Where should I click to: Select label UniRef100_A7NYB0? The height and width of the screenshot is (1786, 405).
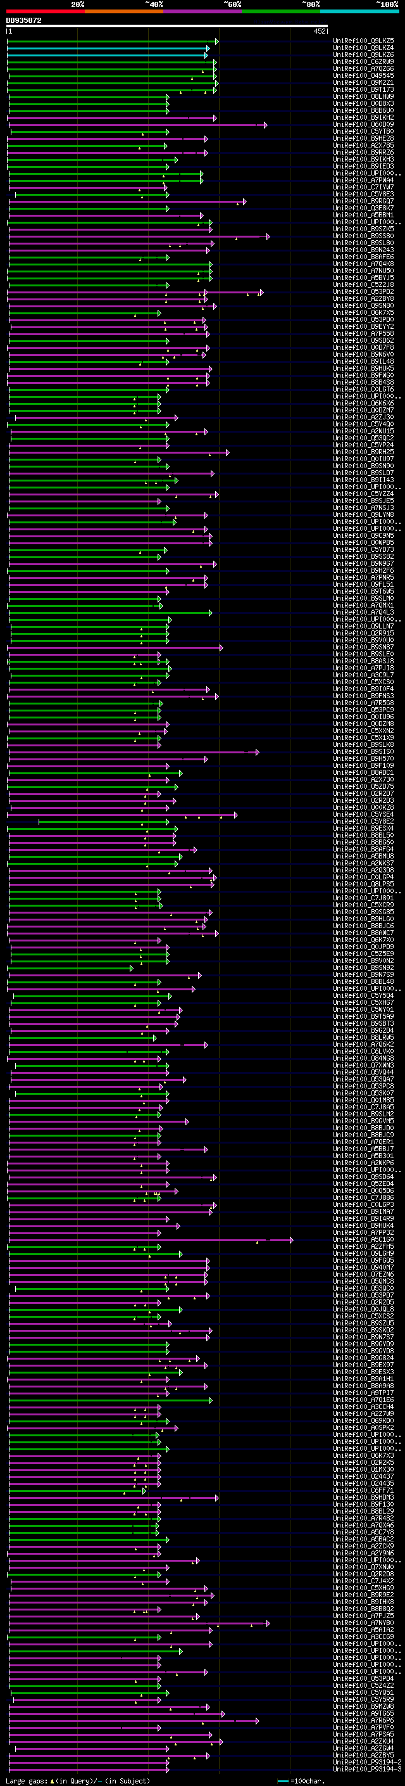[363, 1623]
